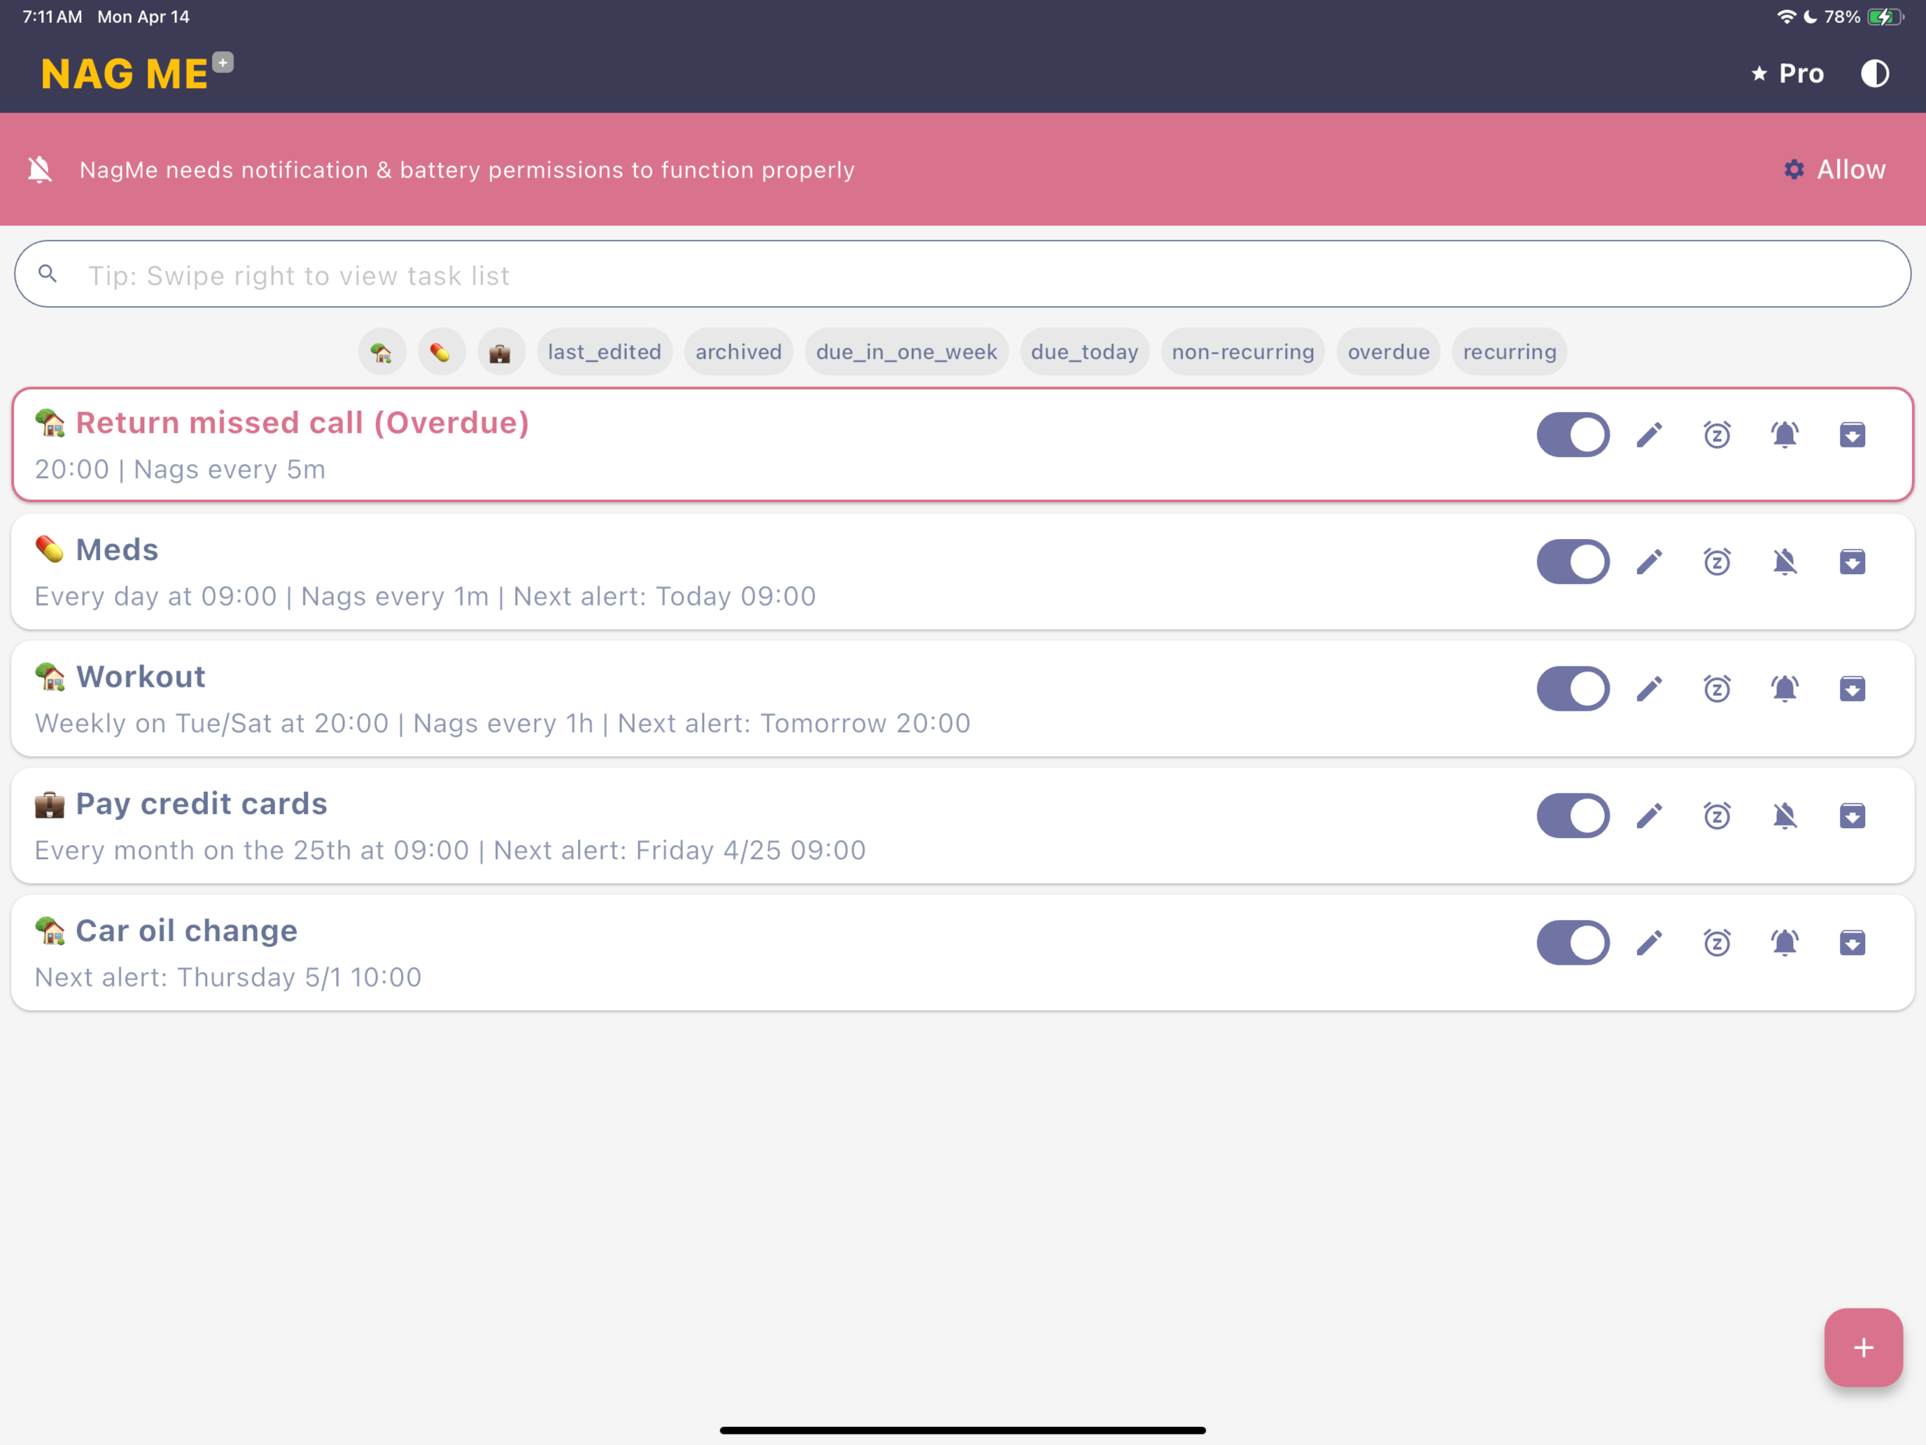This screenshot has height=1445, width=1926.
Task: Edit the Workout task
Action: click(1649, 689)
